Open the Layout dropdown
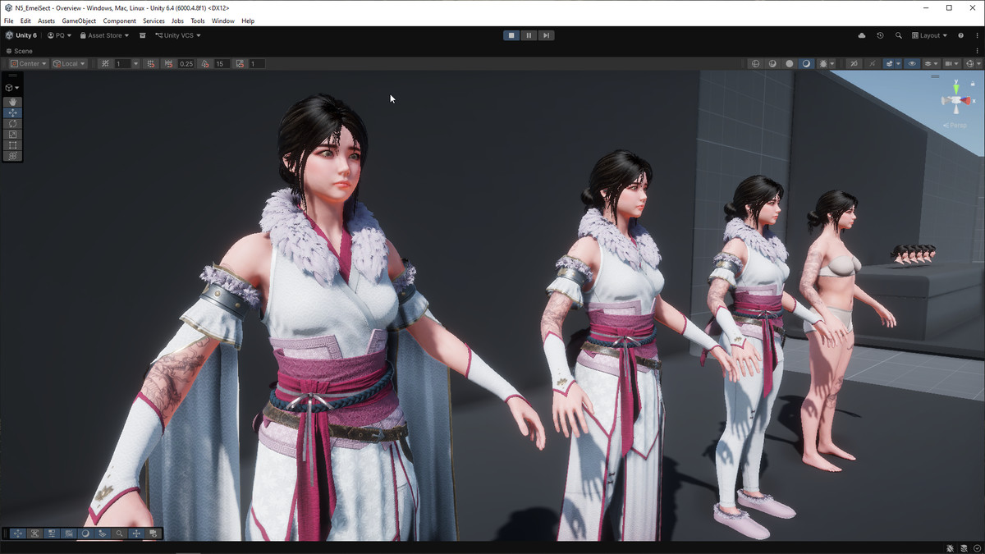 [930, 35]
